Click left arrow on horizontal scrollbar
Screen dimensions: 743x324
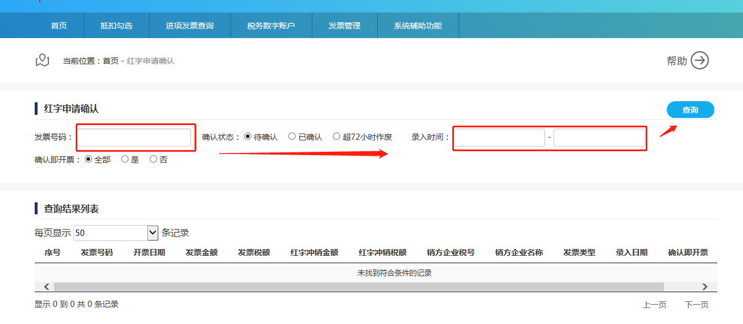(47, 287)
